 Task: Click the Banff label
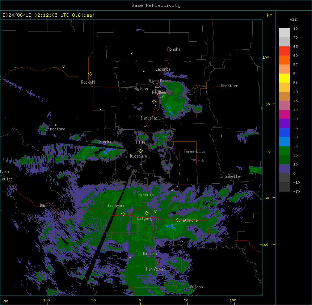[x=45, y=205]
